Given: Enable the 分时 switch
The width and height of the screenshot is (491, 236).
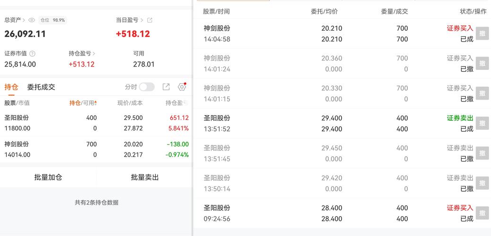Looking at the screenshot, I should click(147, 87).
